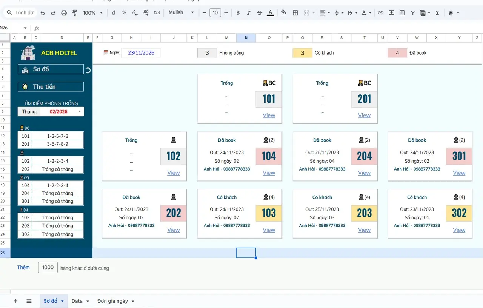Insert a link using the toolbar icon

coord(380,13)
